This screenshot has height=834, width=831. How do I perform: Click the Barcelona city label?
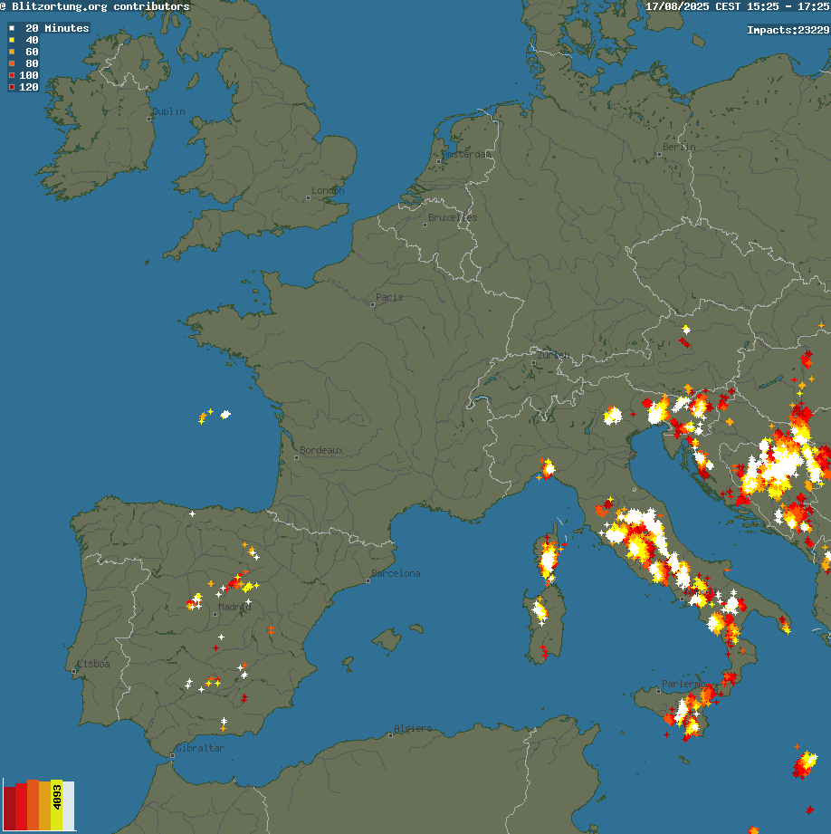coord(396,573)
